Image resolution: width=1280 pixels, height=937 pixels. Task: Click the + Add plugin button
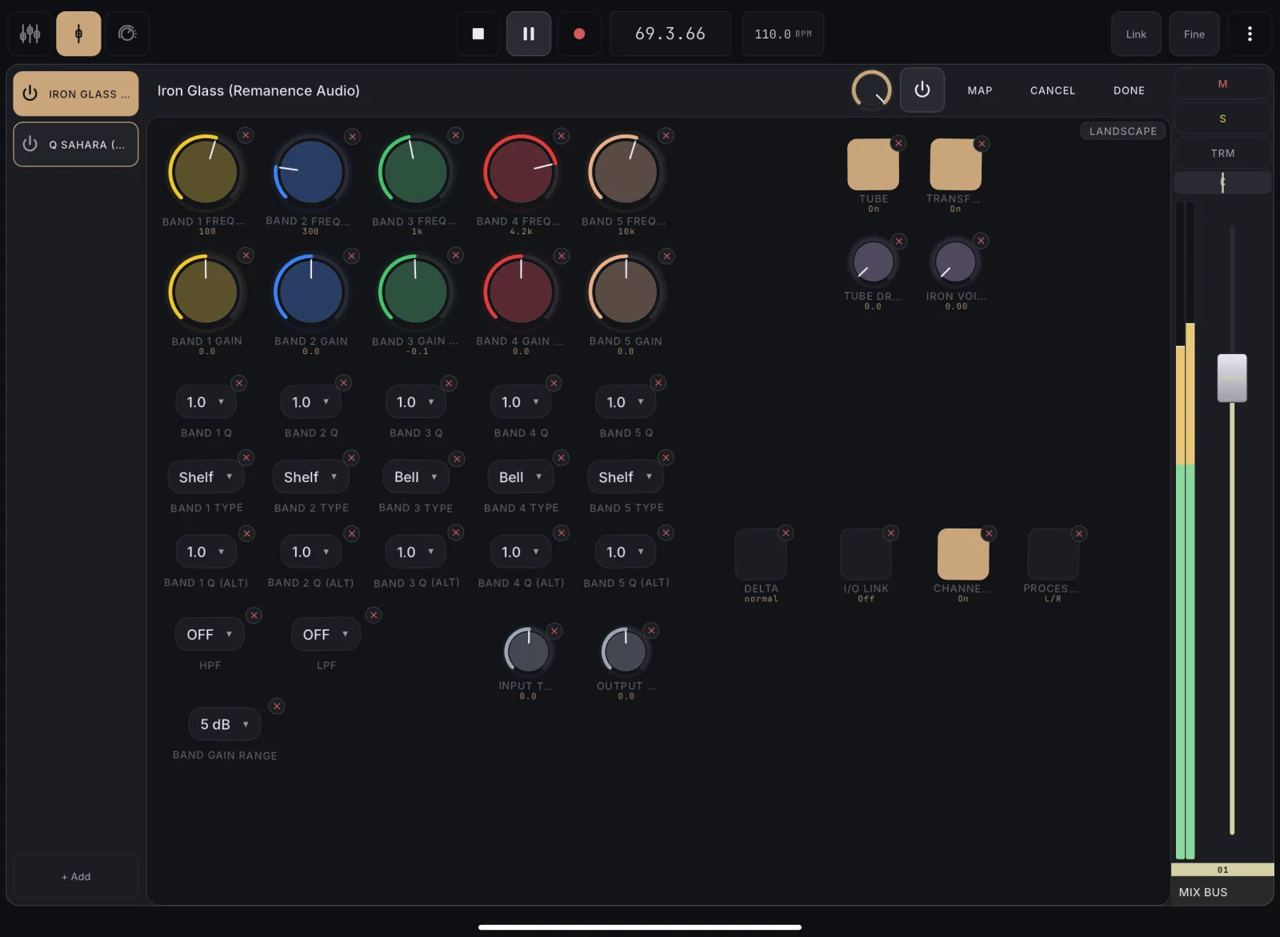76,876
